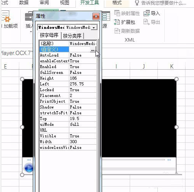
Task: Click the bottom-left resize handle of media control
Action: [x=22, y=175]
